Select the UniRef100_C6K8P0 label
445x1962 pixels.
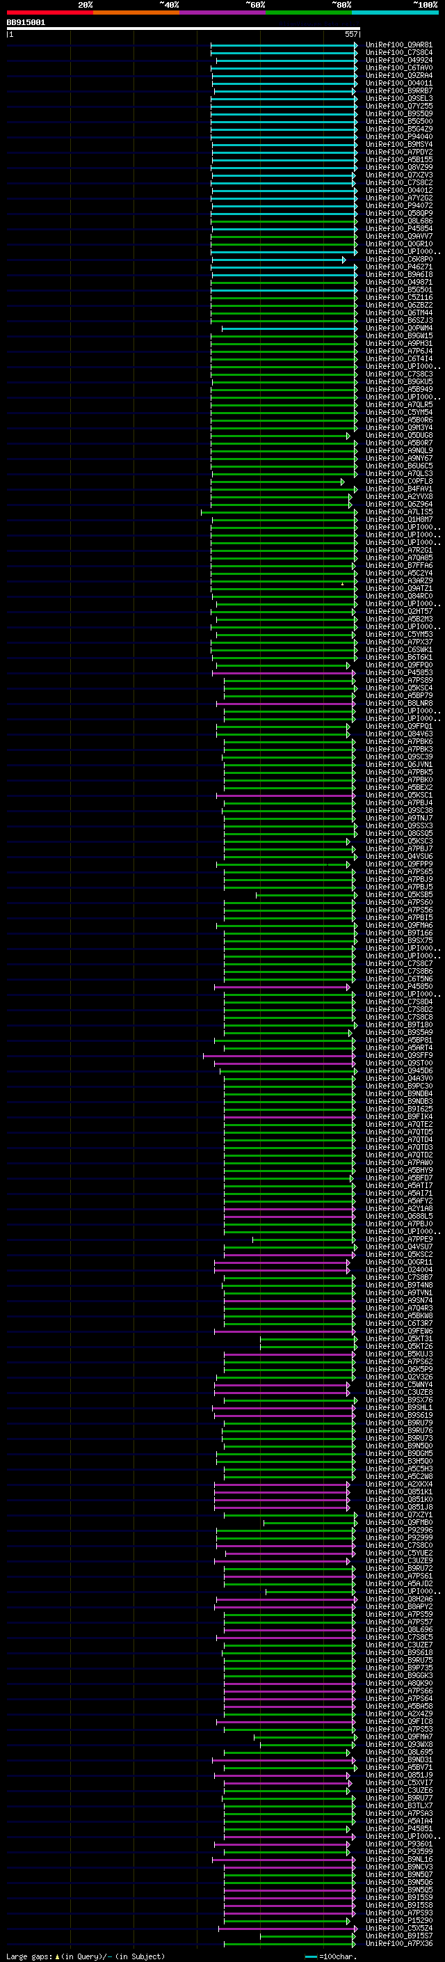(399, 259)
